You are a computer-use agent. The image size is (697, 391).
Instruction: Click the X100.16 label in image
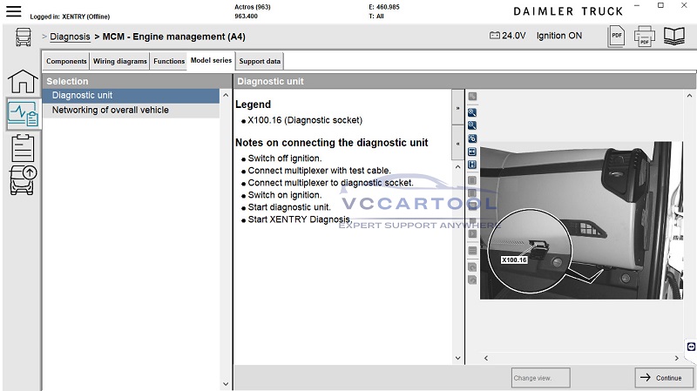tap(514, 260)
